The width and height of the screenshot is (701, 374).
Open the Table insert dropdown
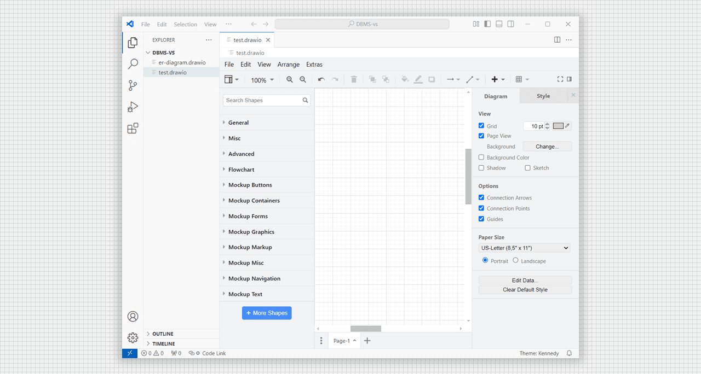pos(522,80)
